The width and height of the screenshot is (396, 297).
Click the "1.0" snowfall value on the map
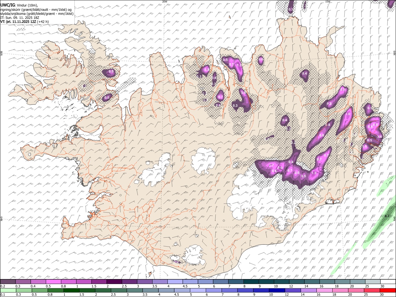point(348,114)
